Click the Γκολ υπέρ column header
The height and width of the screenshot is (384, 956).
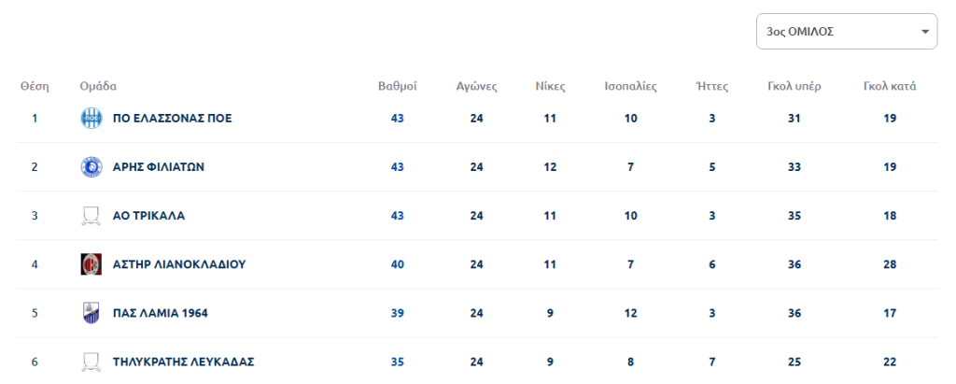[x=794, y=86]
